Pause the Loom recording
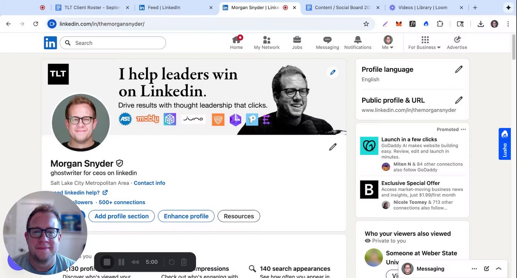Image resolution: width=517 pixels, height=278 pixels. (x=121, y=262)
